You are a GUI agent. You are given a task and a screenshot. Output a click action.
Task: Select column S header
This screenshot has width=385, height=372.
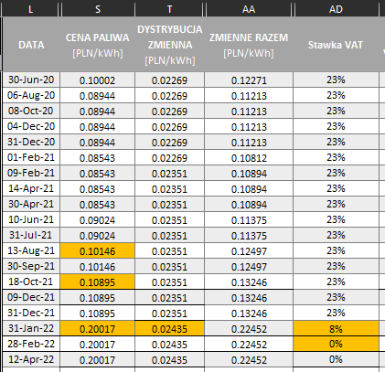[x=98, y=9]
